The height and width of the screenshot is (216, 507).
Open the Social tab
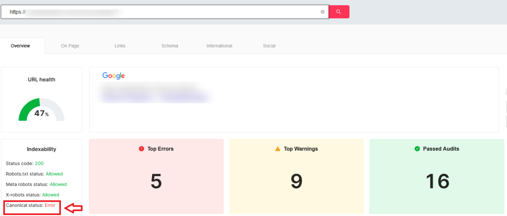(269, 46)
